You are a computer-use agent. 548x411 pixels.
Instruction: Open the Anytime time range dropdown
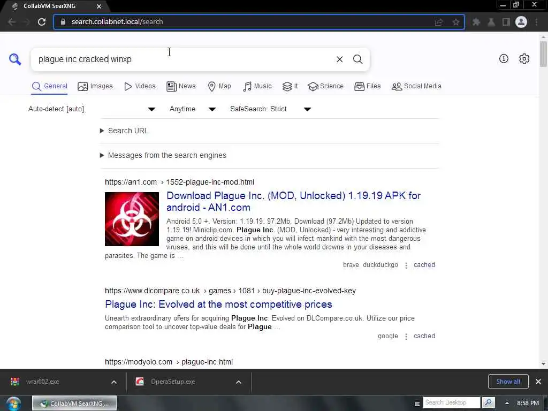click(193, 109)
